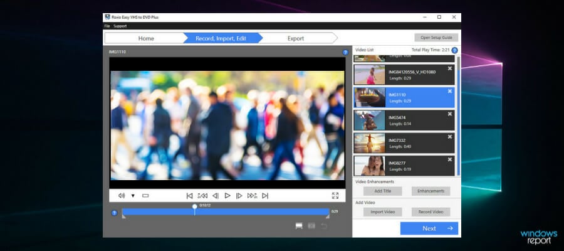Viewport: 564px width, 251px height.
Task: Mute audio with the speaker icon
Action: point(122,196)
